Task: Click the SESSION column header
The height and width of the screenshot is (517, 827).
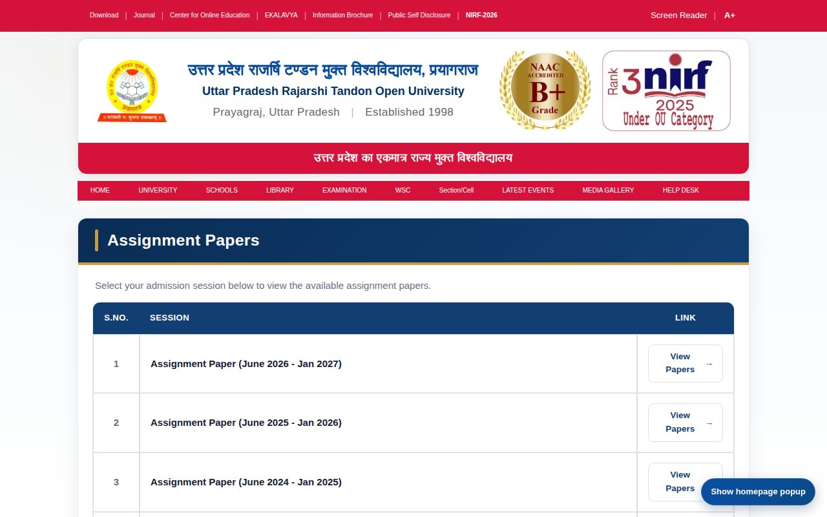Action: (x=169, y=318)
